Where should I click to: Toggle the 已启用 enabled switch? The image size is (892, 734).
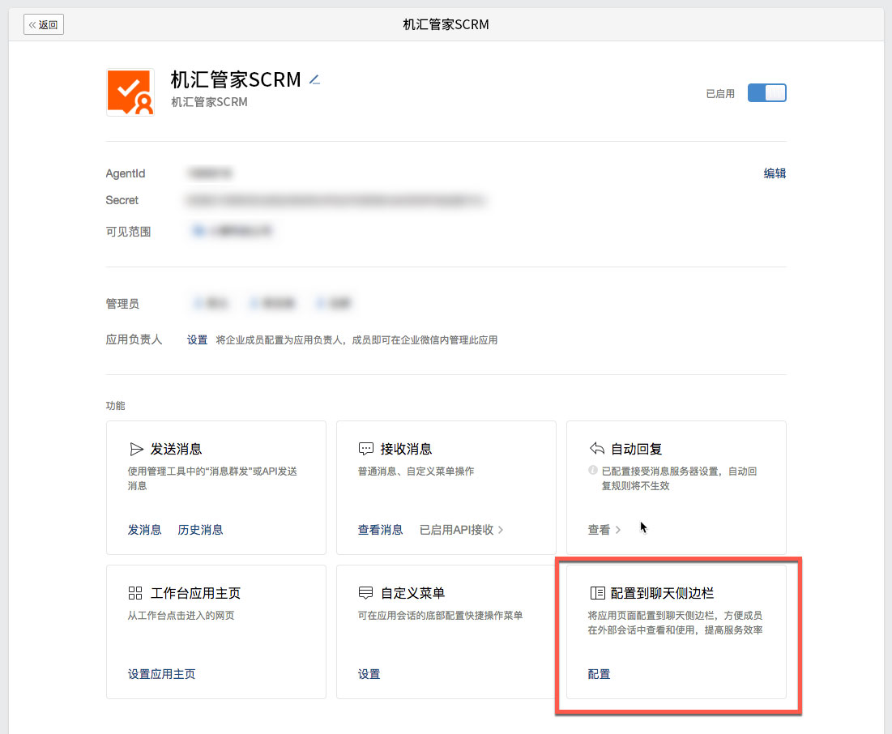(x=766, y=92)
